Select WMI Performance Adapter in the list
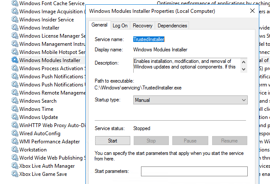 click(x=50, y=141)
